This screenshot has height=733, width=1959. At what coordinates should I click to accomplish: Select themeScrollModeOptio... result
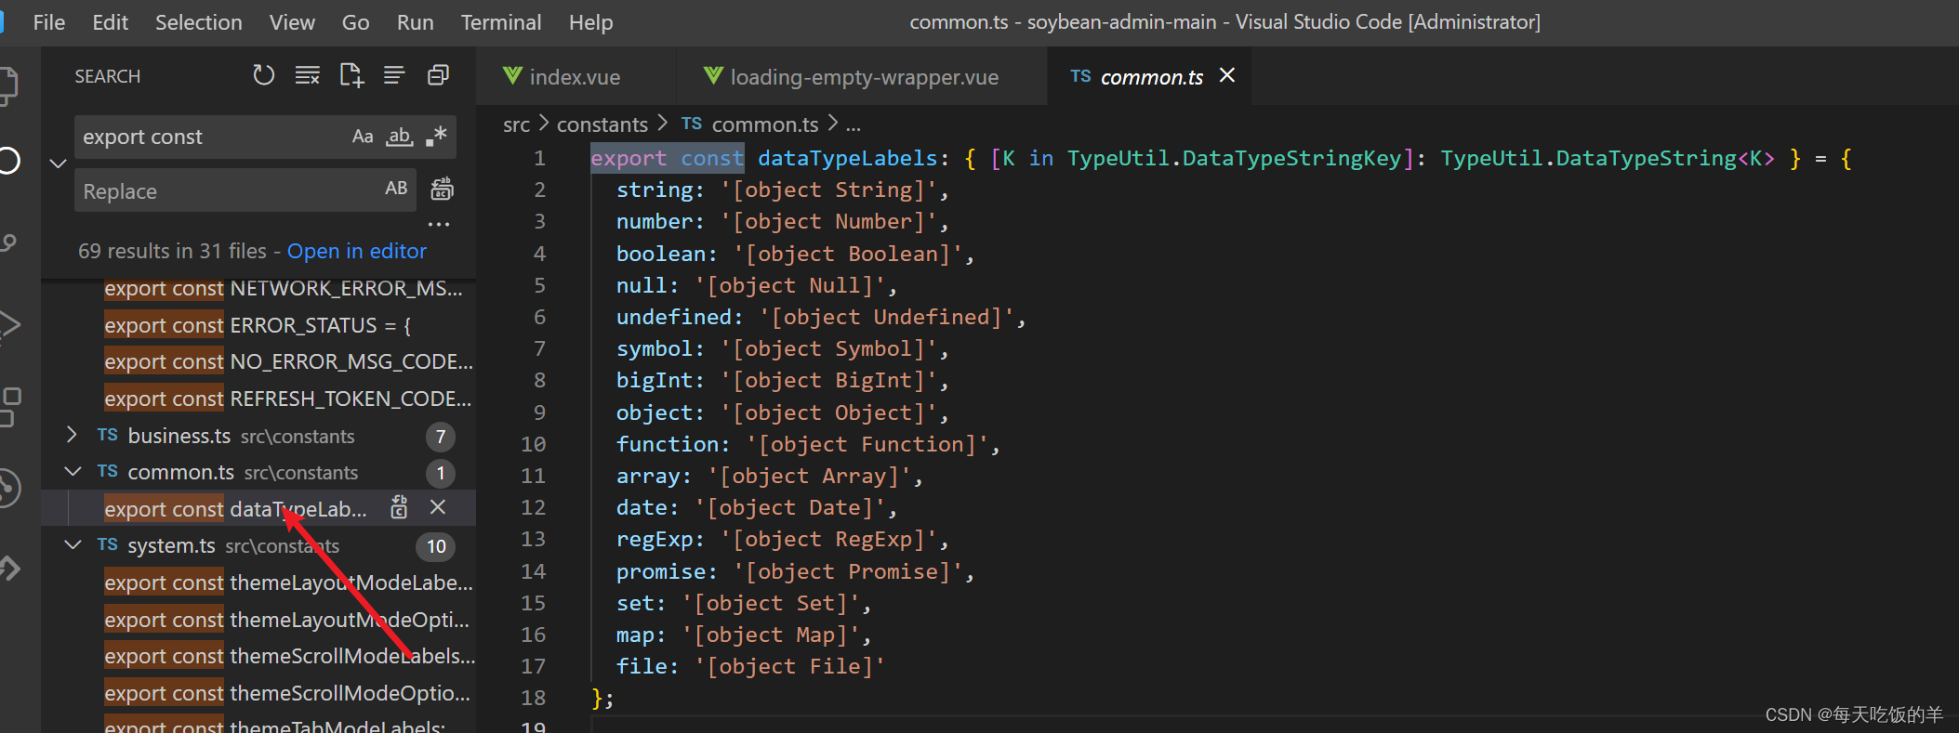click(287, 693)
